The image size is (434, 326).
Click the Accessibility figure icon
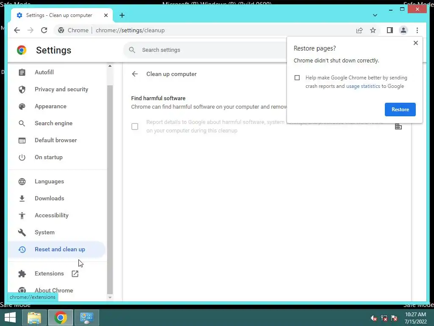(22, 215)
